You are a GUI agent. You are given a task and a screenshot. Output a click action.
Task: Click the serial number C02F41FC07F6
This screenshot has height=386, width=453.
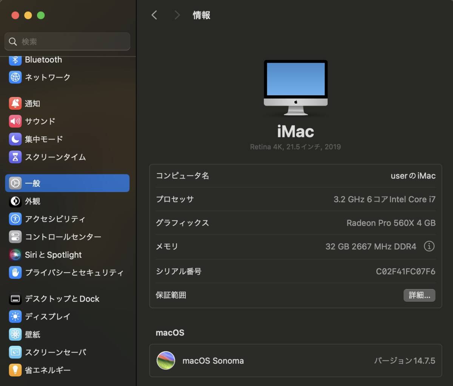pyautogui.click(x=405, y=271)
